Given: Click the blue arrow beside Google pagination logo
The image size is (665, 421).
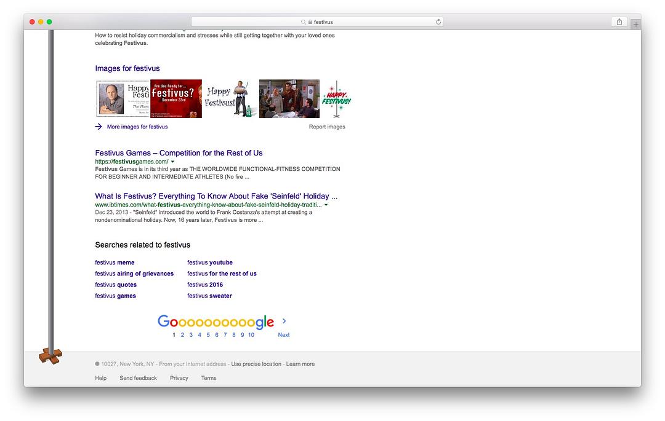Looking at the screenshot, I should click(x=284, y=321).
